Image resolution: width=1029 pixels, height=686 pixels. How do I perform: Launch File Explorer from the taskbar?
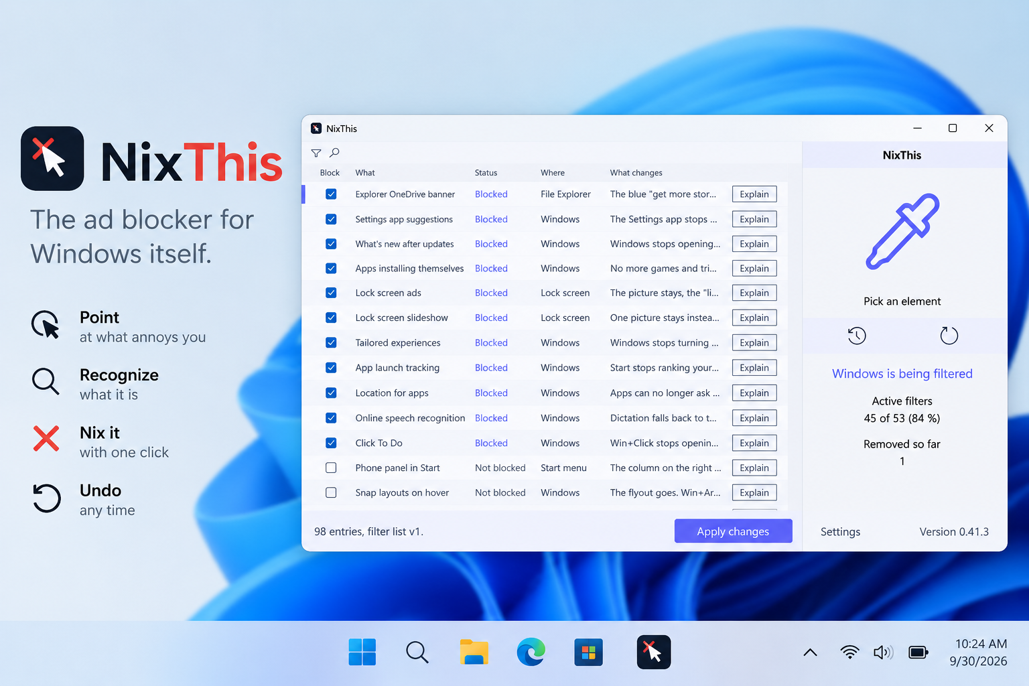coord(474,652)
